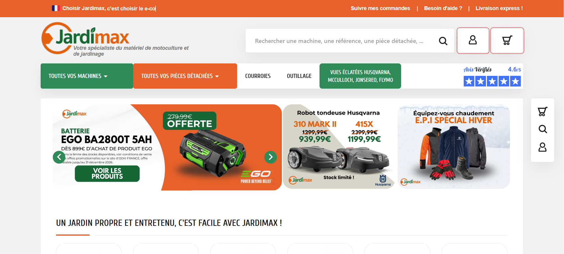564x254 pixels.
Task: Go to next carousel slide arrow
Action: [x=271, y=157]
